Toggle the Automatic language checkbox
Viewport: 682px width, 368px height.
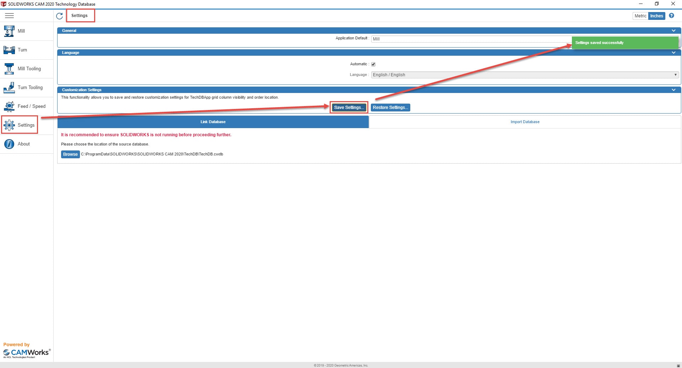(x=373, y=64)
